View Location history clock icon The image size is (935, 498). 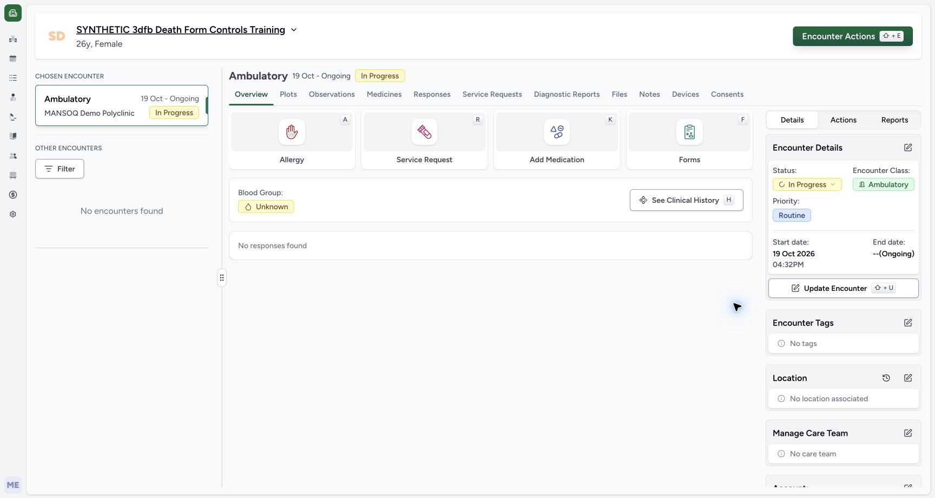(x=886, y=378)
